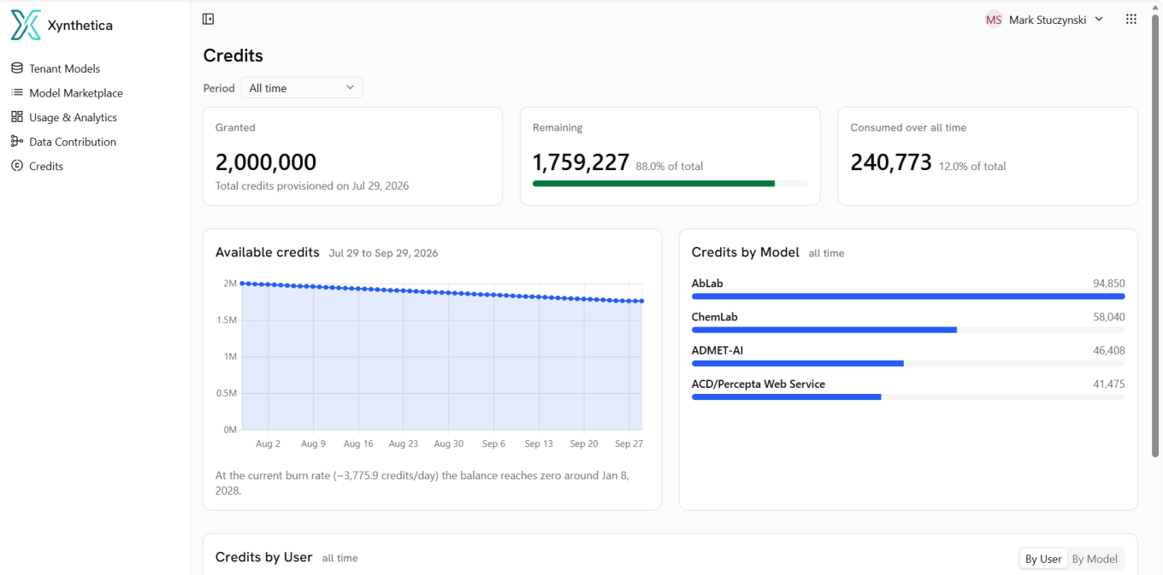Click the AbLab model name

[708, 283]
